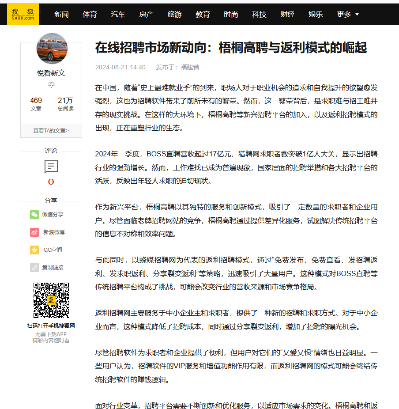Click the WeChat share icon
The width and height of the screenshot is (399, 409).
[34, 215]
